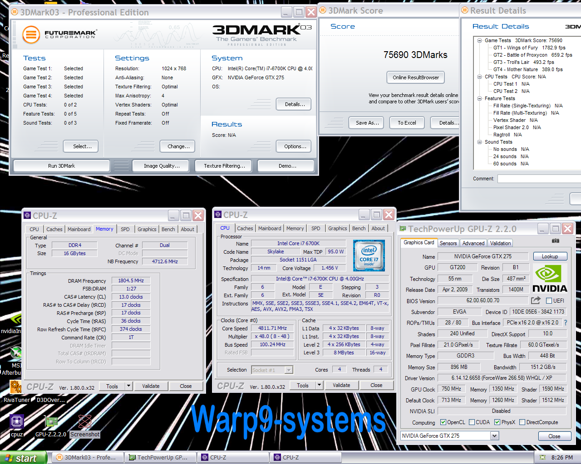
Task: Open the GPU selection dropdown in GPU-Z
Action: click(495, 436)
